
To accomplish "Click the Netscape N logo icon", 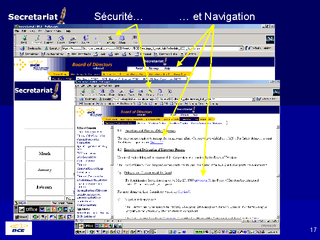I will pyautogui.click(x=269, y=39).
